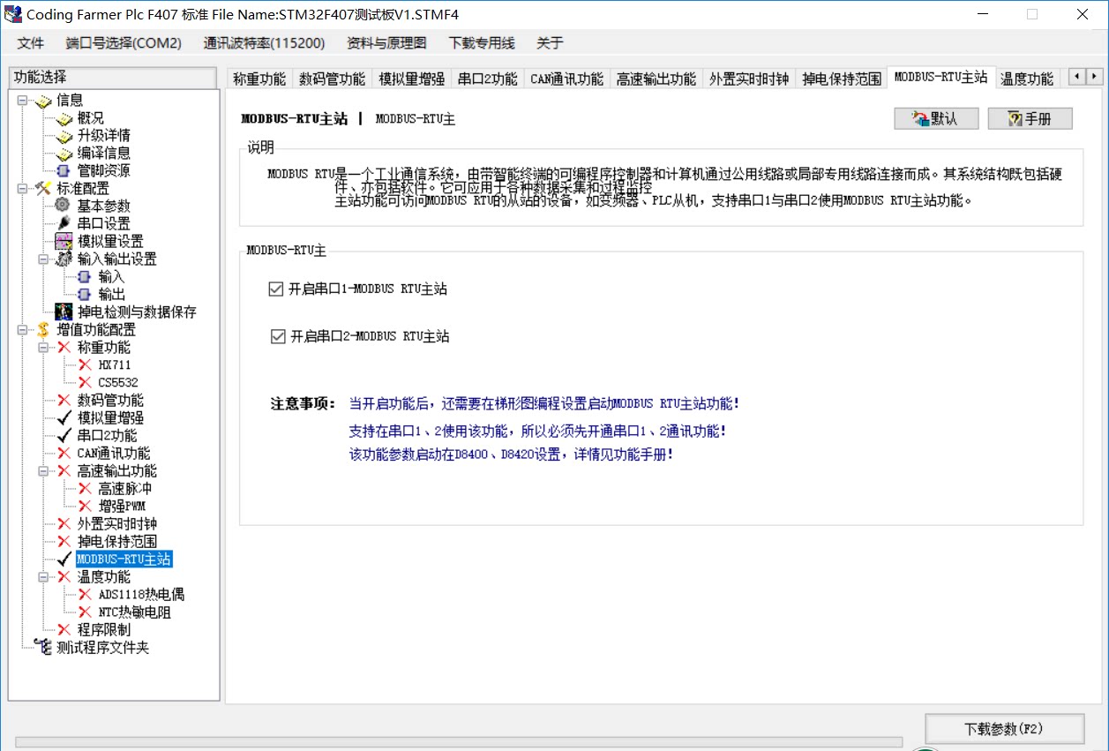The height and width of the screenshot is (751, 1109).
Task: Switch to the 外置实时时钟 tab
Action: coord(749,79)
